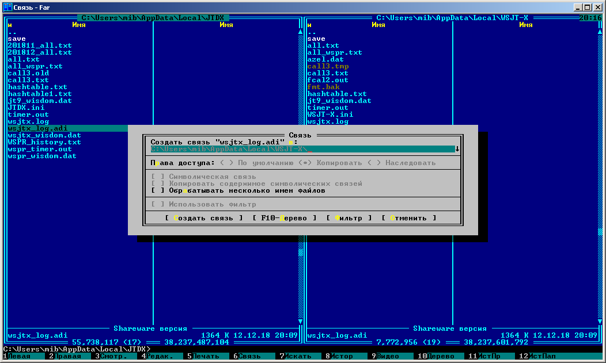
Task: Select WSJT-X.ini in the right panel
Action: [x=330, y=114]
